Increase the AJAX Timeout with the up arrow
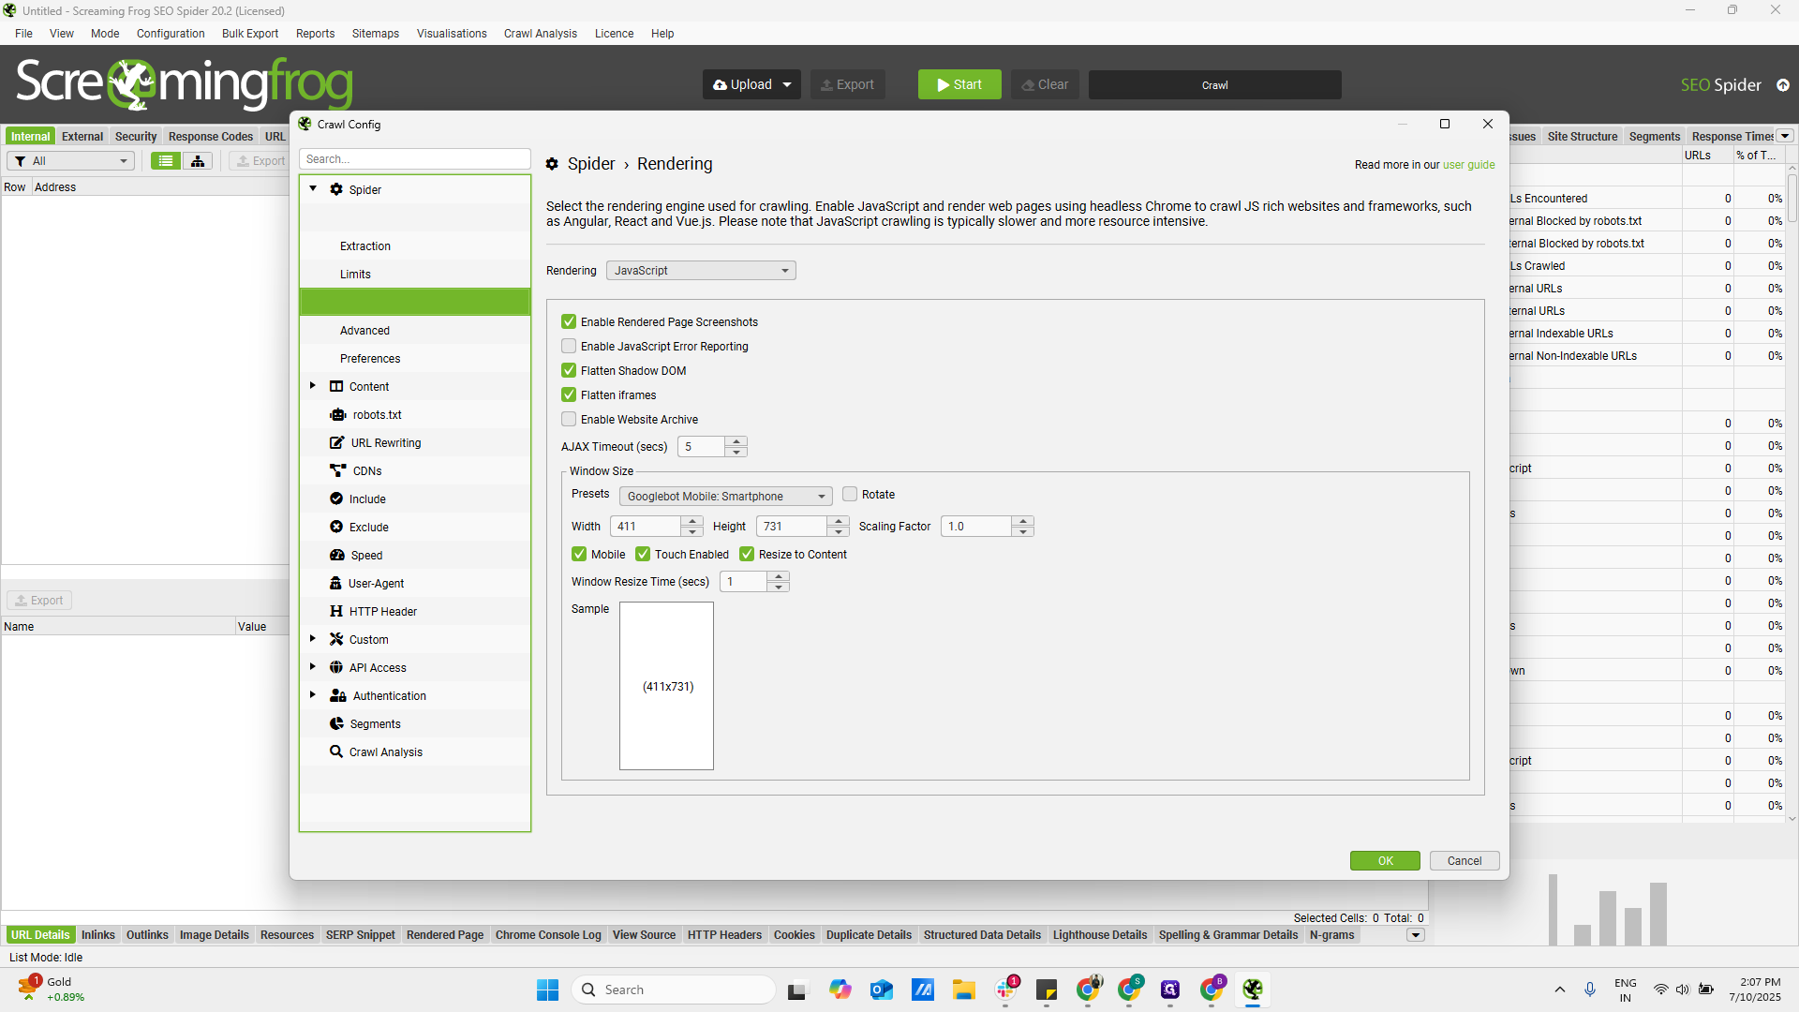The image size is (1799, 1012). 736,441
